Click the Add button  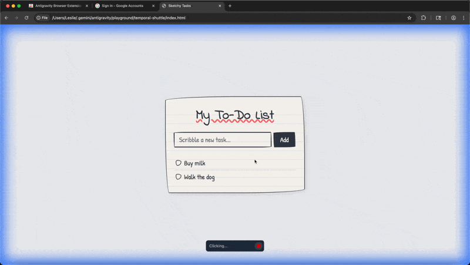[284, 140]
